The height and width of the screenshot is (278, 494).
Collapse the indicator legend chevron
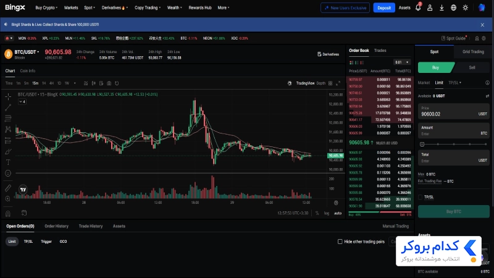point(22,101)
